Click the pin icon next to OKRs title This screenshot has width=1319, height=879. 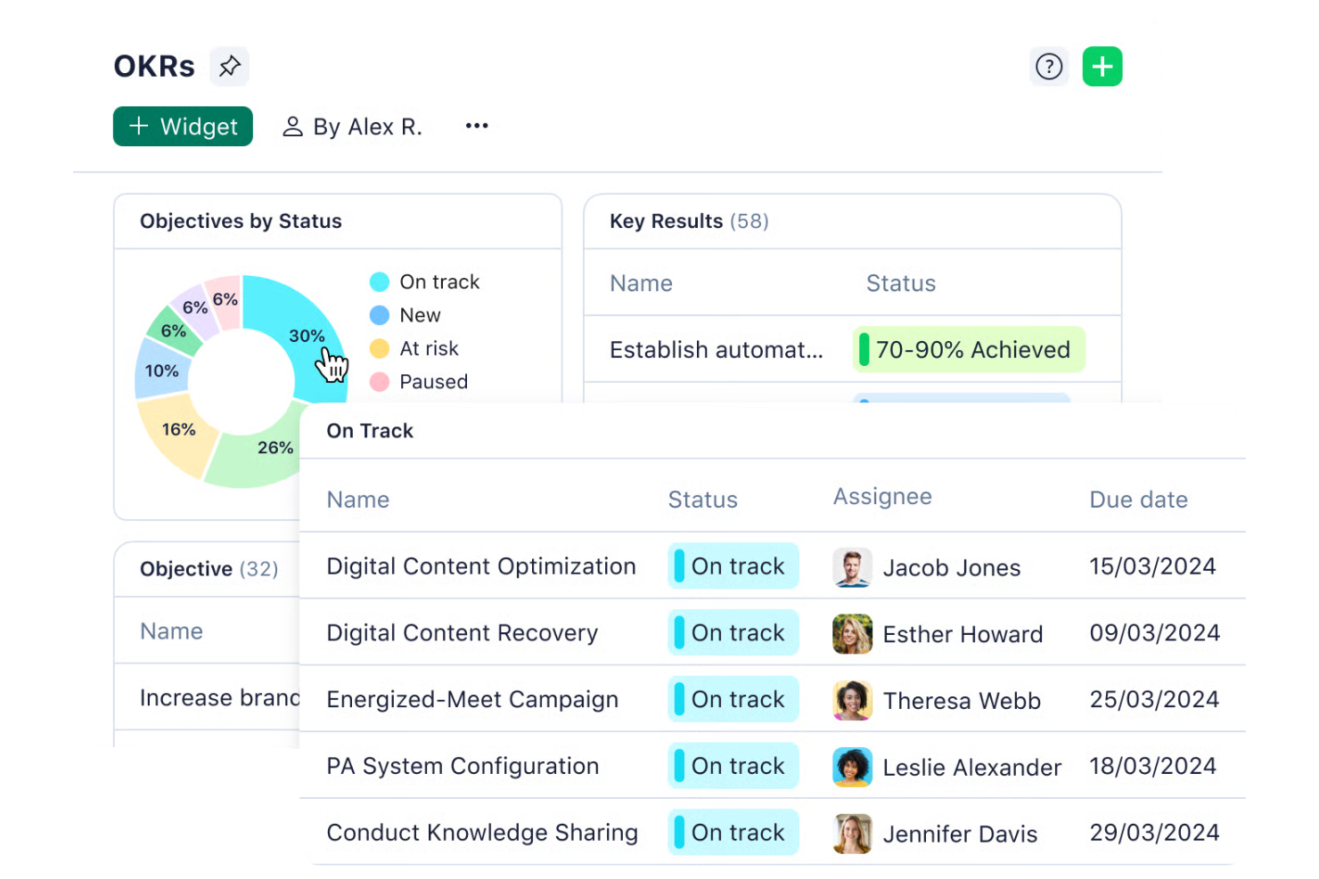(x=229, y=65)
